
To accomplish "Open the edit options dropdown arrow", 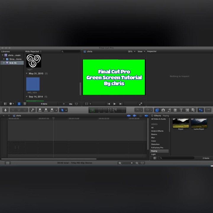I will coord(56,110).
